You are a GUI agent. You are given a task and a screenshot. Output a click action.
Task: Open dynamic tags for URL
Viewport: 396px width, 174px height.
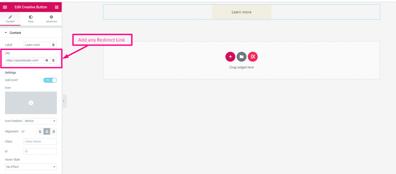53,60
